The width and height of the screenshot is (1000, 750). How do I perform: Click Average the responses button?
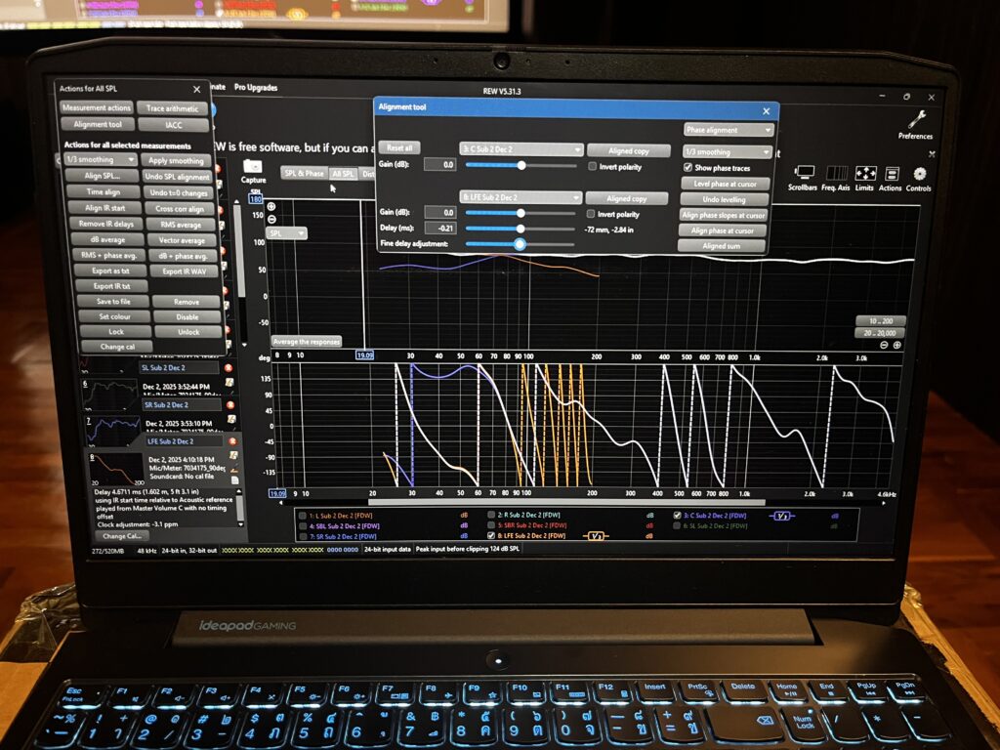pos(307,342)
